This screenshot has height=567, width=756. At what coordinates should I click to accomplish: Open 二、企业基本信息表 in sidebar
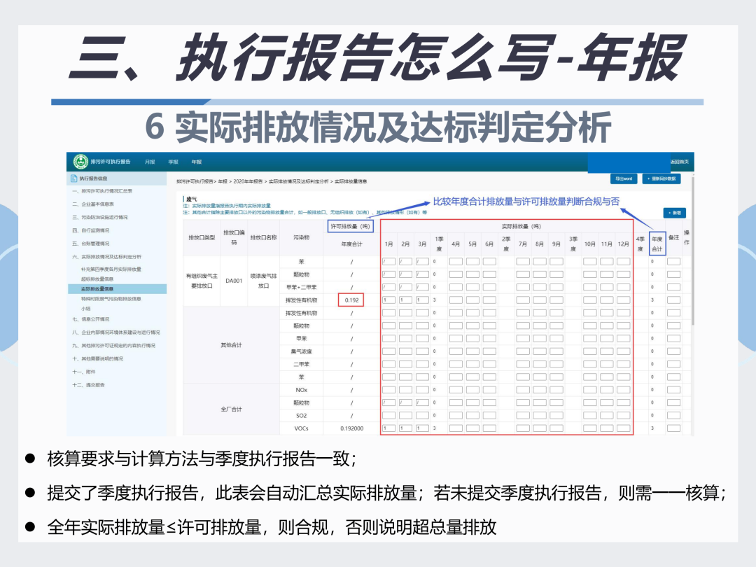coord(93,204)
